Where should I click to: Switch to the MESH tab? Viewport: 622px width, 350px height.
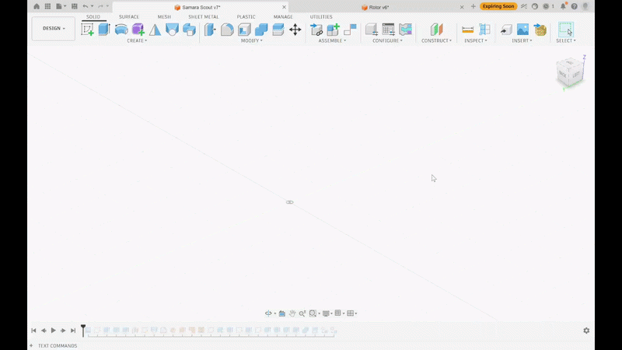pyautogui.click(x=164, y=16)
